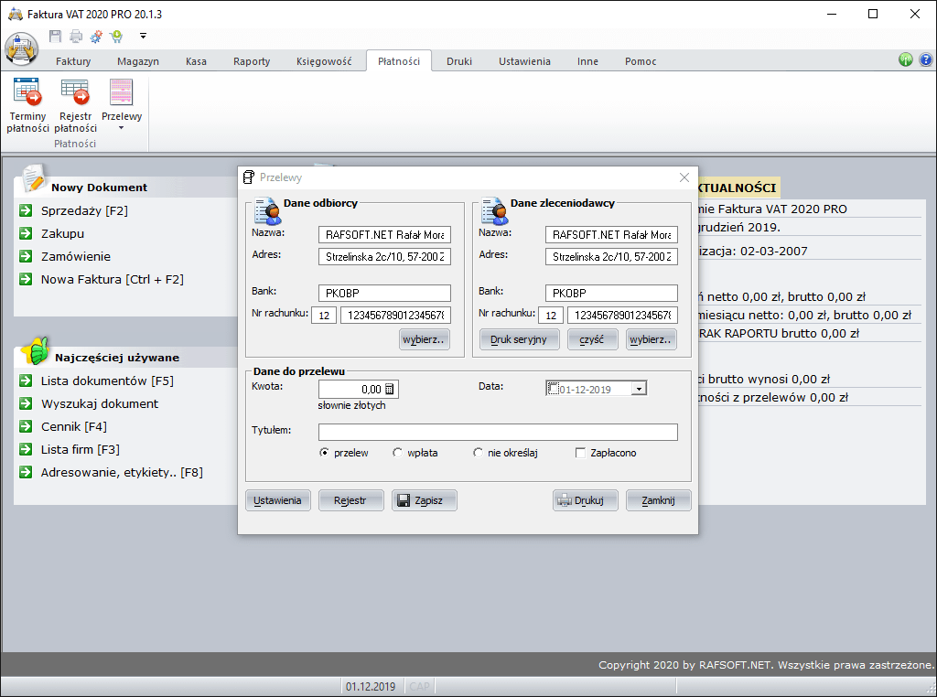Viewport: 937px width, 697px height.
Task: Open the quick access toolbar customize arrow
Action: point(144,37)
